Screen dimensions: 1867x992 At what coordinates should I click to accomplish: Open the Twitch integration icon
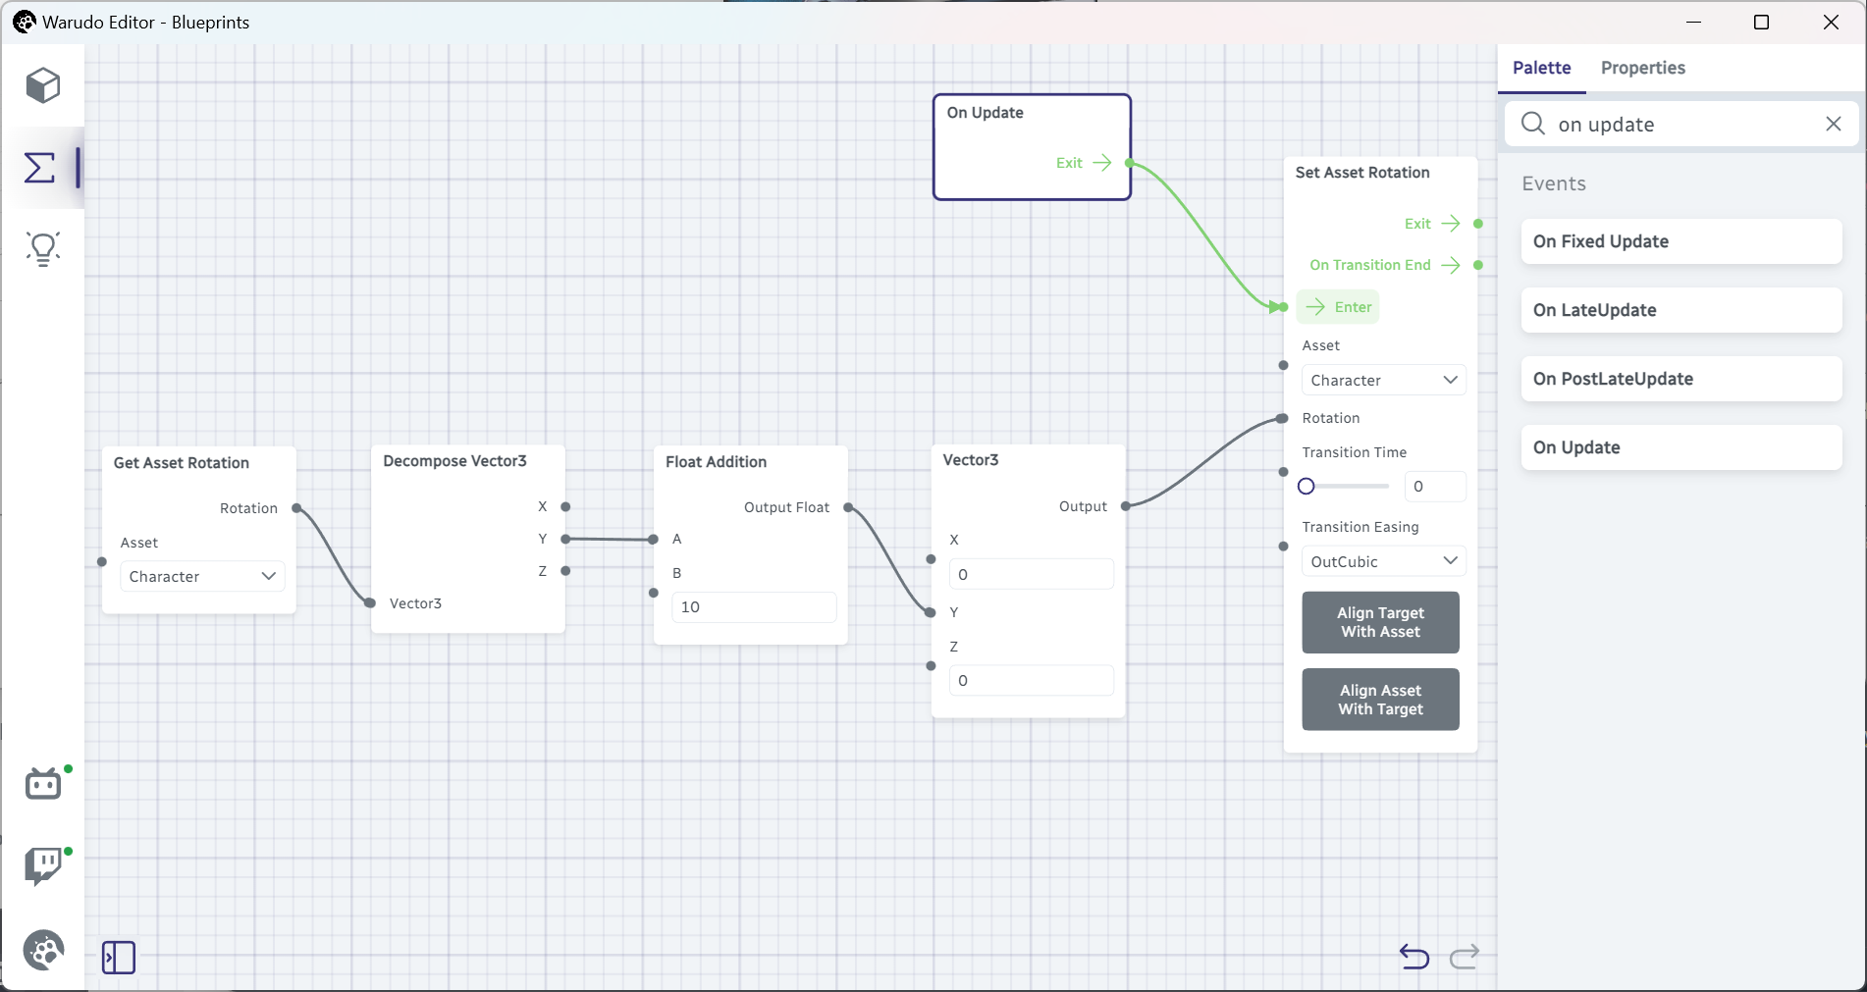tap(43, 866)
